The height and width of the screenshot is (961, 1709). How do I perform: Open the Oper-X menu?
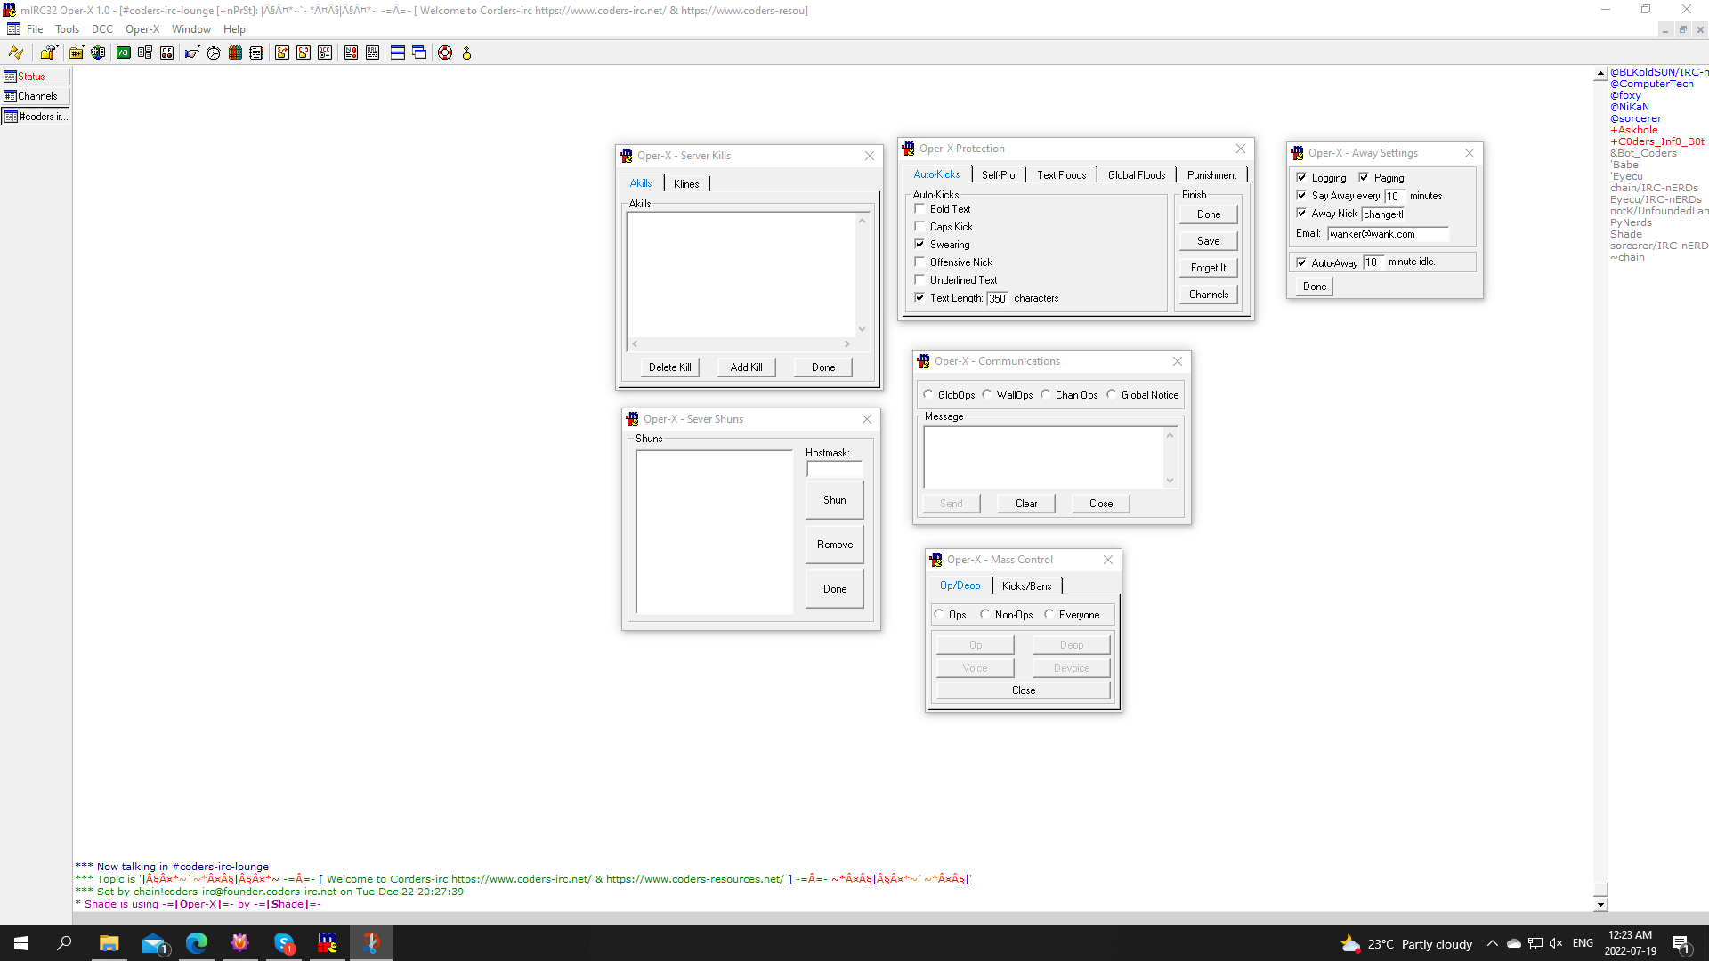click(142, 29)
